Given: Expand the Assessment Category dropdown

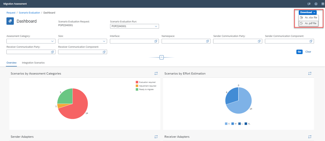Looking at the screenshot, I should click(x=52, y=41).
